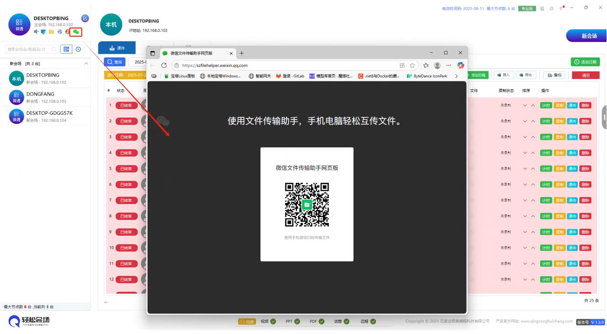Collapse the 新会场 group
This screenshot has width=607, height=334.
point(86,63)
